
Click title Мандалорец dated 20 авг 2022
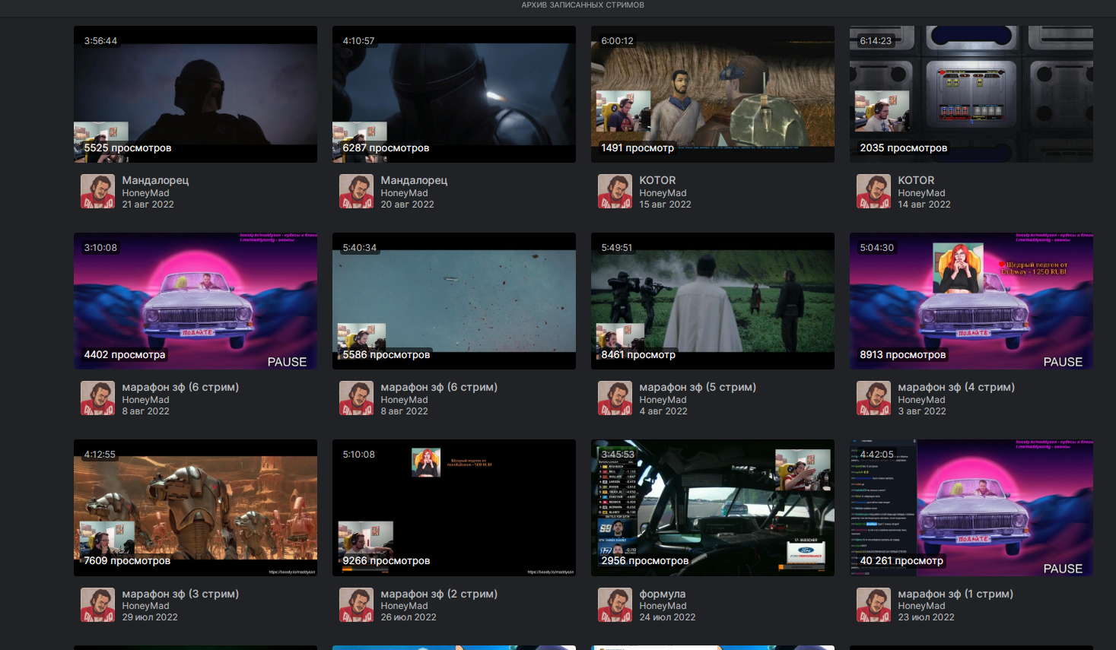(414, 180)
